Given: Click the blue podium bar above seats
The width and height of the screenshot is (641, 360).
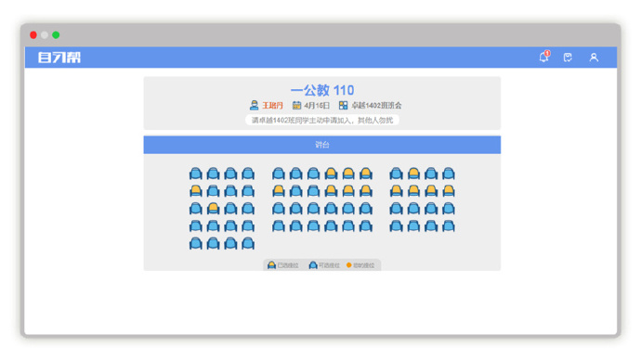Looking at the screenshot, I should (322, 145).
